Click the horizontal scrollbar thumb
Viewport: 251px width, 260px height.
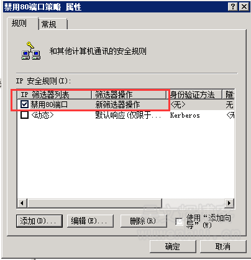(x=94, y=203)
